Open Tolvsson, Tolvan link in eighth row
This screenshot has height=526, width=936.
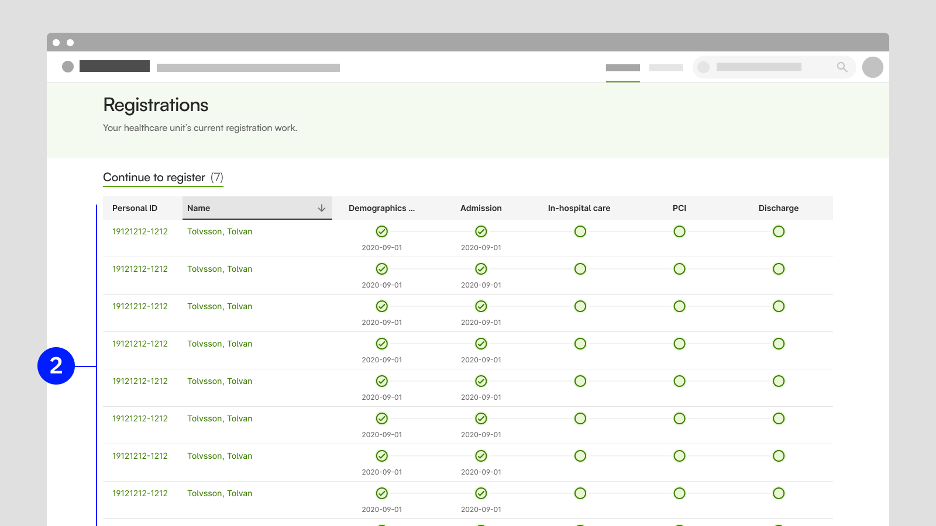click(x=220, y=493)
